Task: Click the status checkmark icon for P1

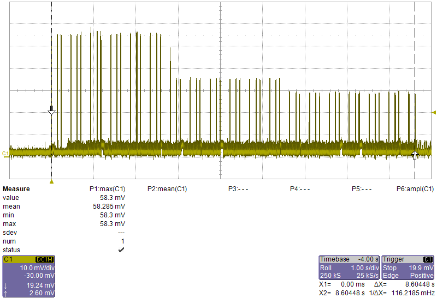Action: [121, 250]
